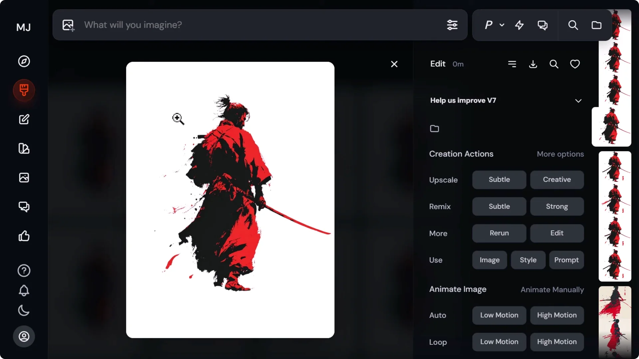Select the Create paintbrush icon
This screenshot has height=359, width=639.
(x=24, y=90)
